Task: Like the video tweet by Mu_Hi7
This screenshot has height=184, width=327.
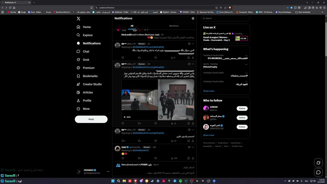Action: (156, 123)
